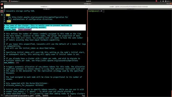Open the system menu arrow
172x97 pixels.
tap(170, 1)
